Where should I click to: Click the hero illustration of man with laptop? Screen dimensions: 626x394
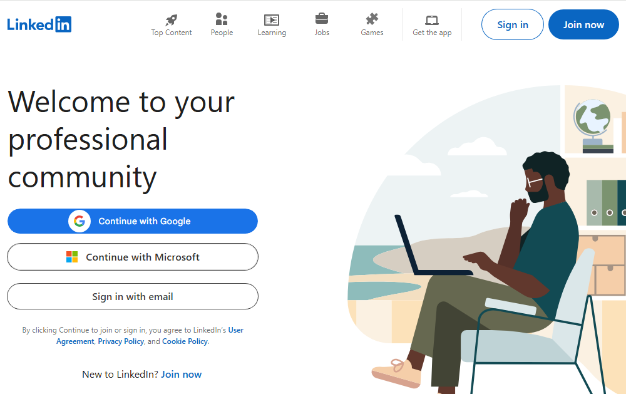click(x=486, y=239)
